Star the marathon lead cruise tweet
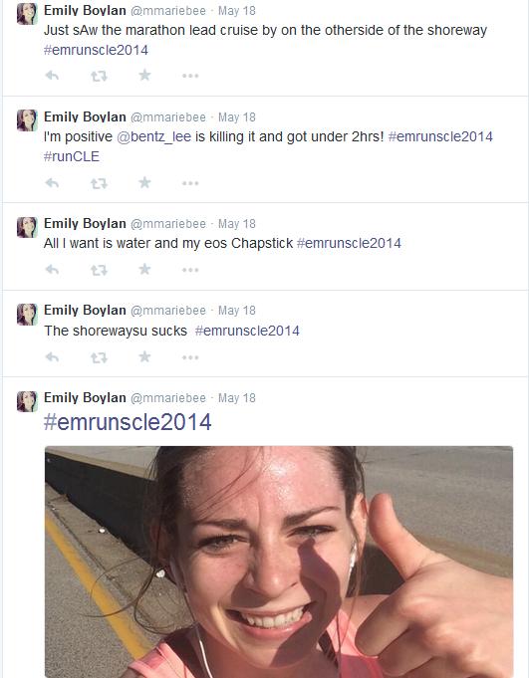 [144, 76]
